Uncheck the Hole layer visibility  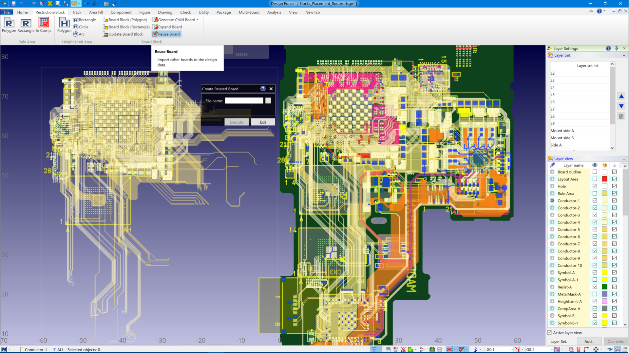coord(595,186)
